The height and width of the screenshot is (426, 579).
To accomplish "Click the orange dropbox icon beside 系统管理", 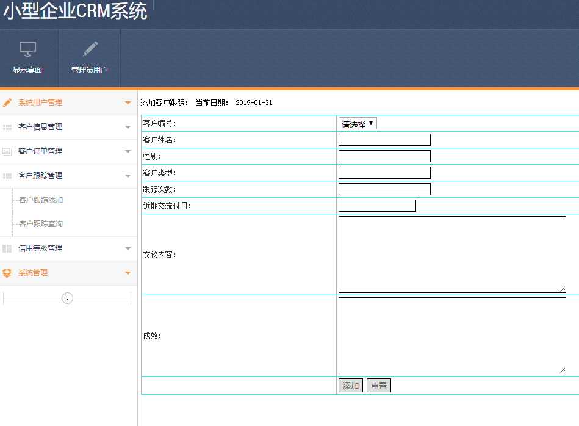I will 7,273.
